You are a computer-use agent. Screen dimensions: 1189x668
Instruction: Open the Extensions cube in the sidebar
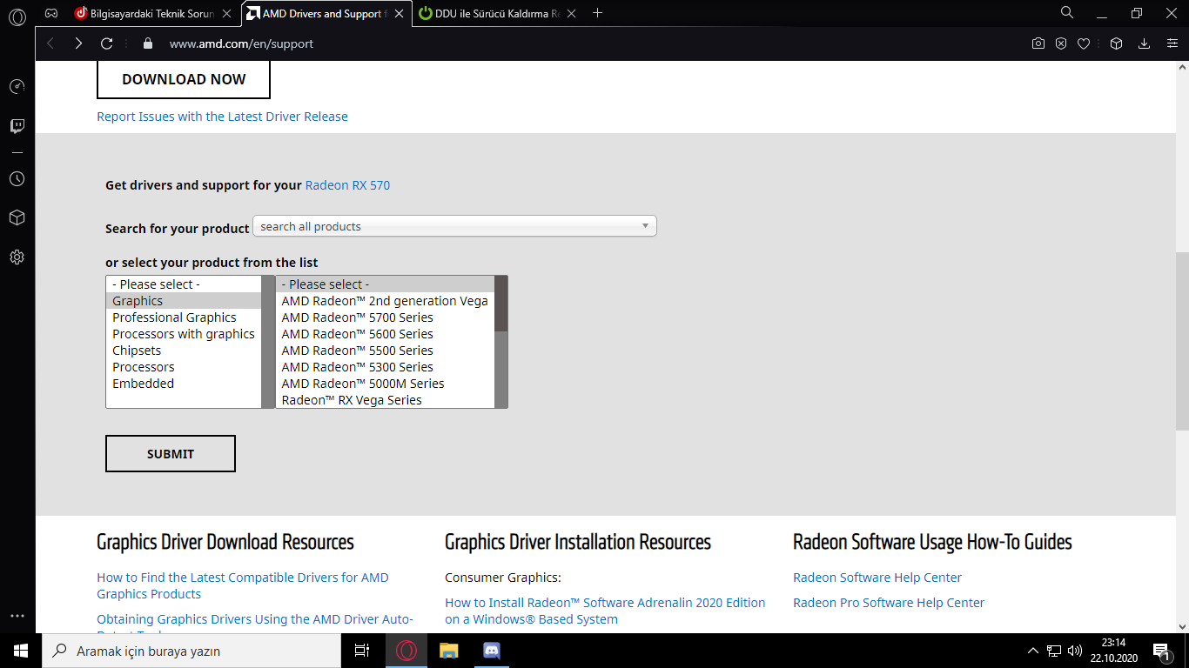click(17, 217)
